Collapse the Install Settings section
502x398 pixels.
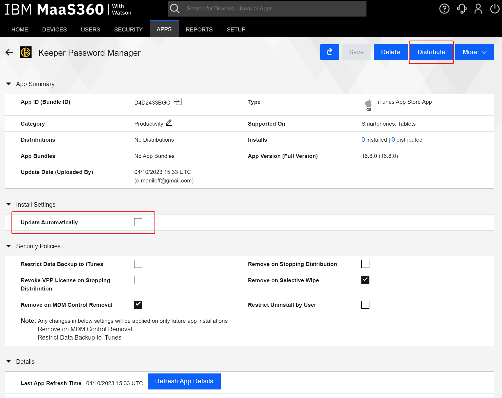(x=9, y=204)
